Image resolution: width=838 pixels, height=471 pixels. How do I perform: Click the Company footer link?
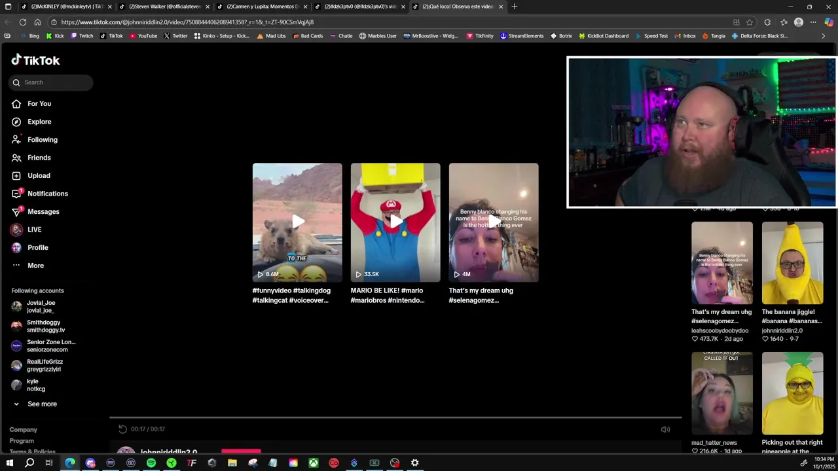coord(24,430)
